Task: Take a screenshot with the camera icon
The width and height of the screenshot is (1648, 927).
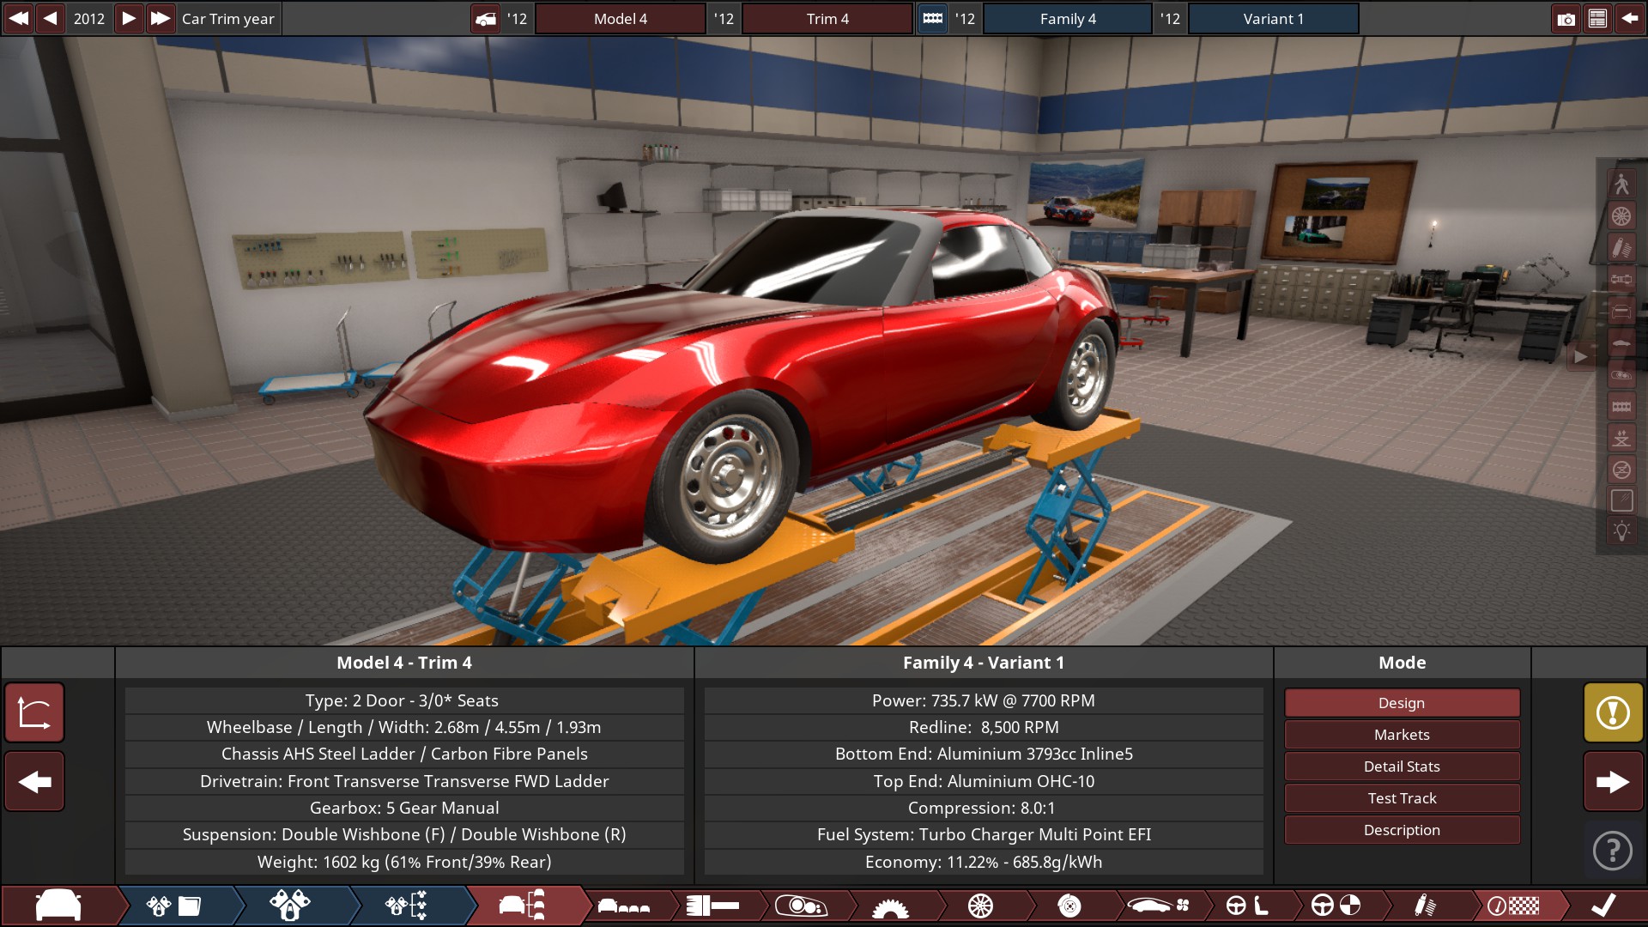Action: click(x=1566, y=19)
